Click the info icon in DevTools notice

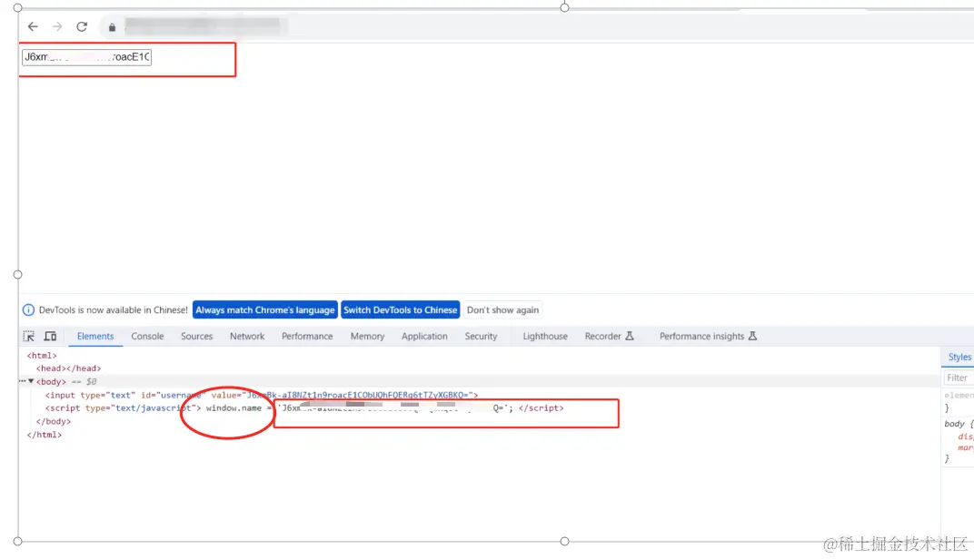click(x=28, y=309)
